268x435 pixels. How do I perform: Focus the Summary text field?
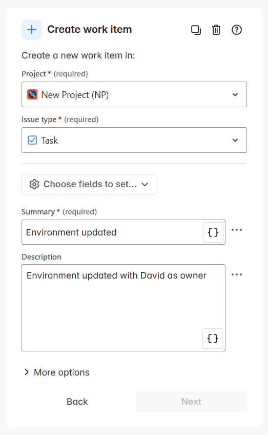[x=113, y=232]
